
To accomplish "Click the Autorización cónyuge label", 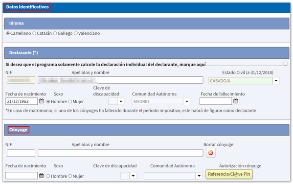I will point(240,166).
